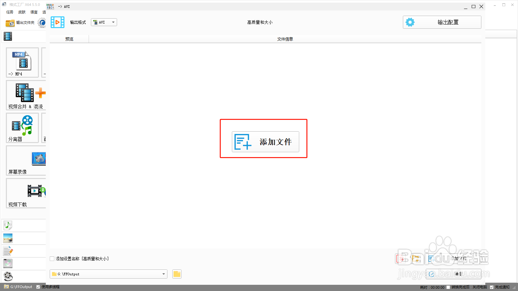The height and width of the screenshot is (291, 518).
Task: Expand the 输出格式 AVI format dropdown
Action: click(104, 22)
